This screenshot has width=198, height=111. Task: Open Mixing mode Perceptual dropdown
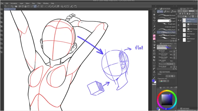[170, 64]
